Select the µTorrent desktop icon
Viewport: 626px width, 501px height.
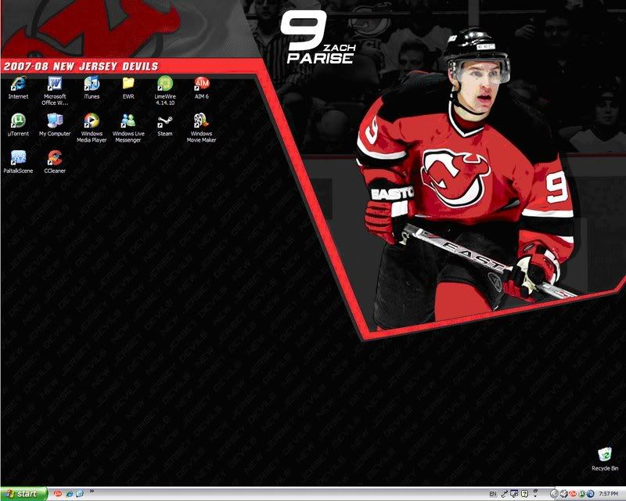pos(18,124)
